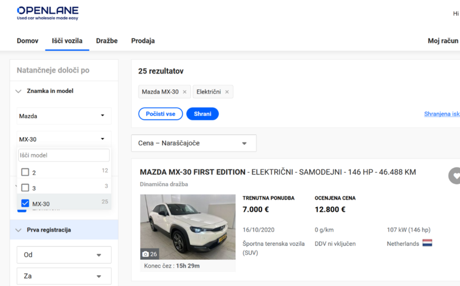Remove the Električni filter chip
The image size is (460, 286).
[227, 92]
